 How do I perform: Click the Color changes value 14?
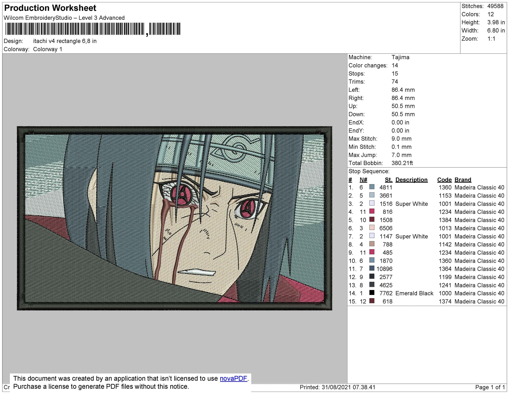tap(395, 65)
